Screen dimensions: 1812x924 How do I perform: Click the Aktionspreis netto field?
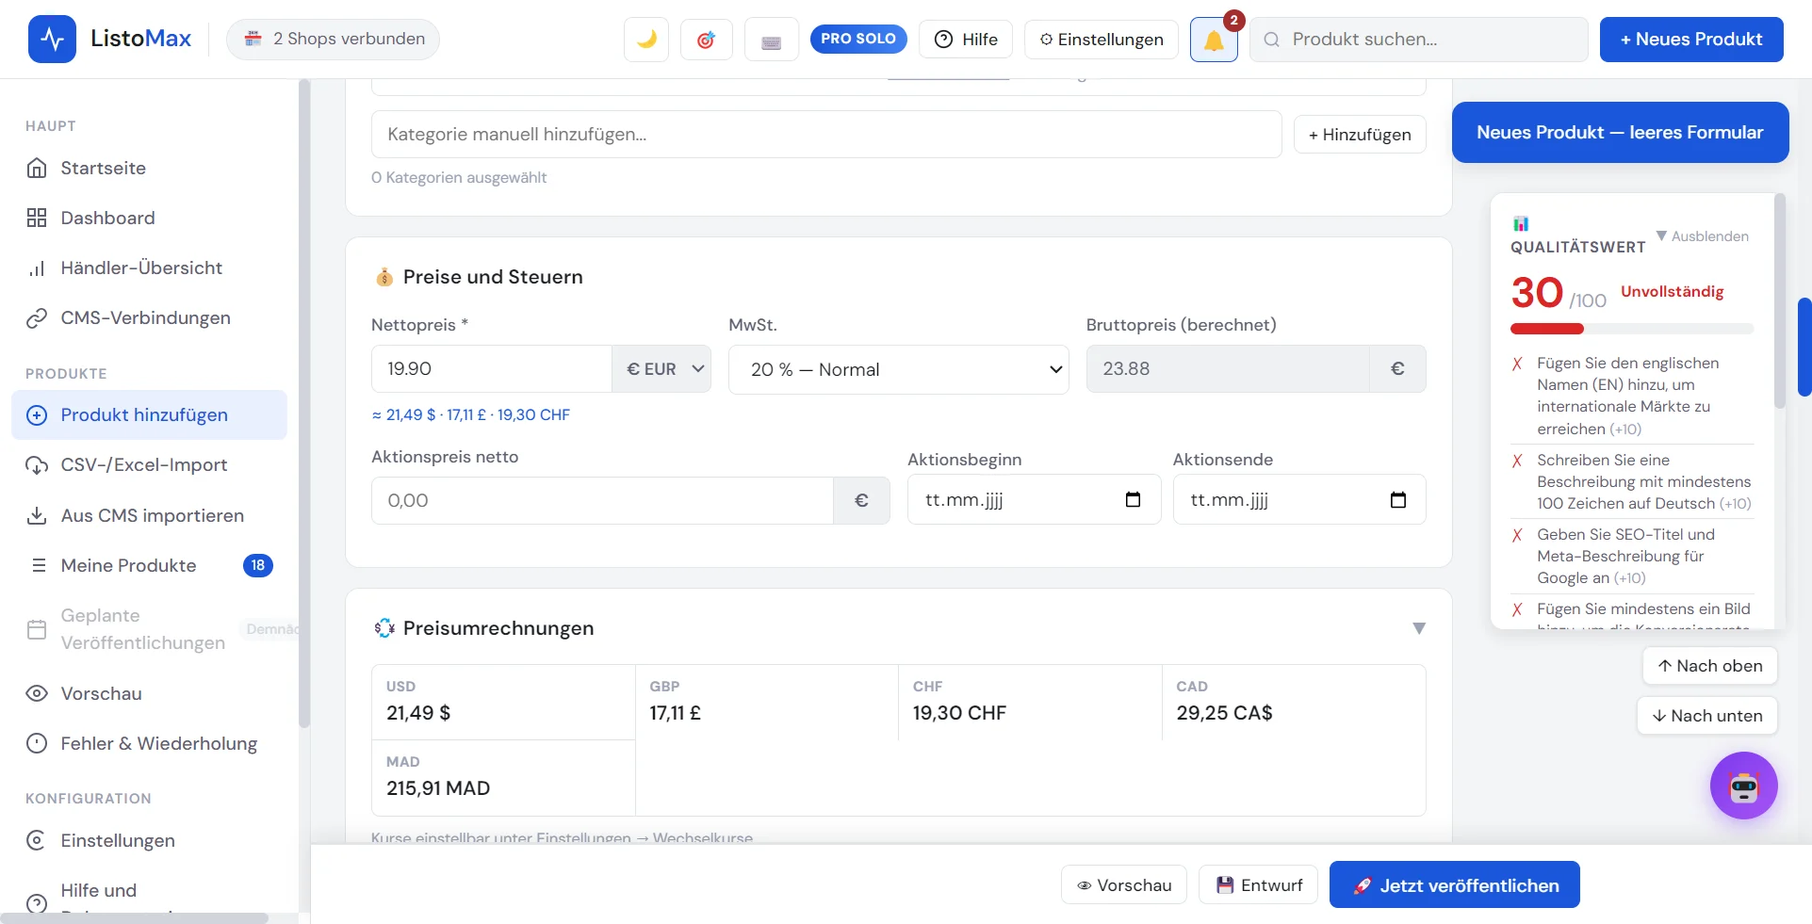602,500
